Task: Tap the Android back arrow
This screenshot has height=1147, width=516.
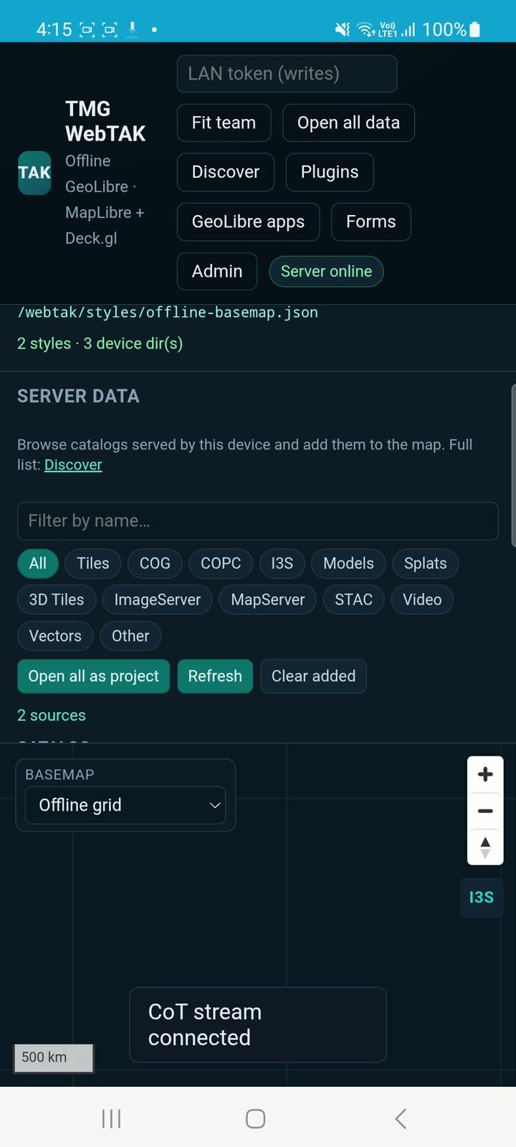Action: 401,1118
